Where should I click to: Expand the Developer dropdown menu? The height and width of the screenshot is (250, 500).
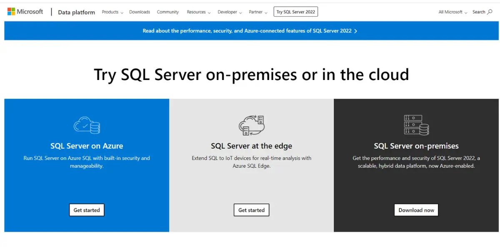[230, 12]
